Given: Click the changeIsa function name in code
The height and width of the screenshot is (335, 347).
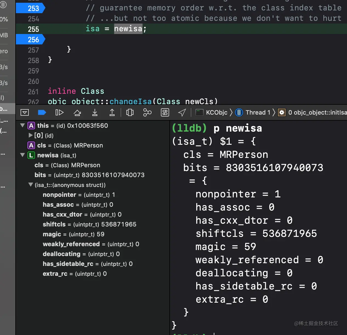Looking at the screenshot, I should click(x=130, y=101).
